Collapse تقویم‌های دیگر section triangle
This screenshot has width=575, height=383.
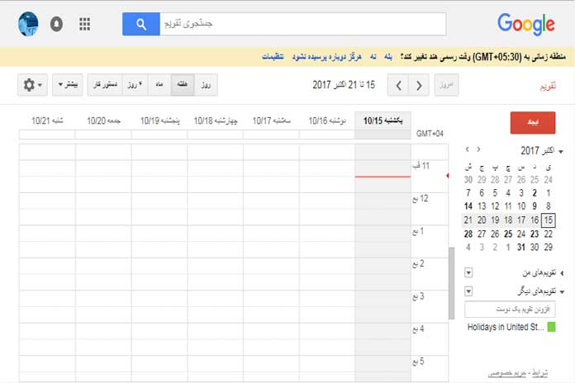click(x=562, y=291)
